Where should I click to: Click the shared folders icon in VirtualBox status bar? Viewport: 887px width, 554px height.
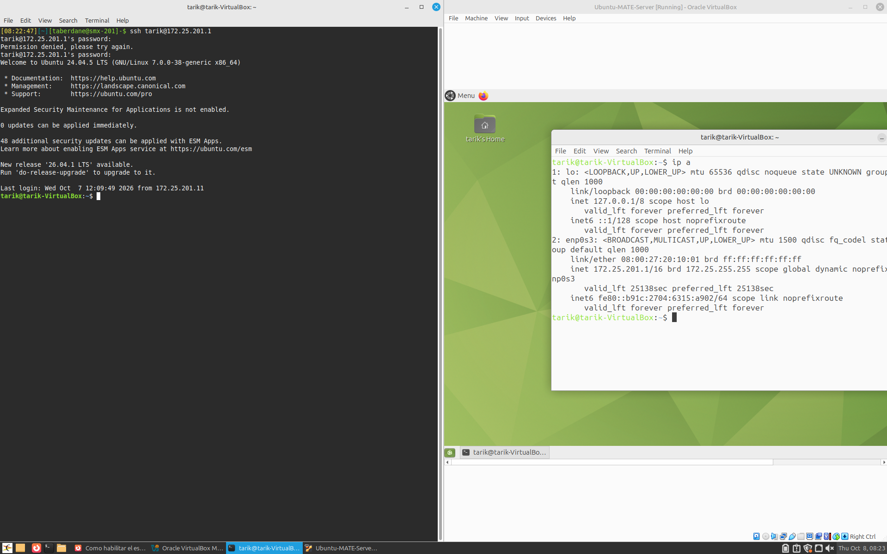click(x=801, y=536)
